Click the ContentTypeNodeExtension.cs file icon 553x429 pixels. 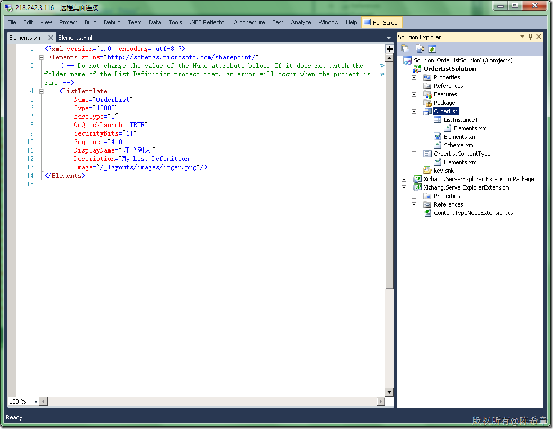(427, 213)
